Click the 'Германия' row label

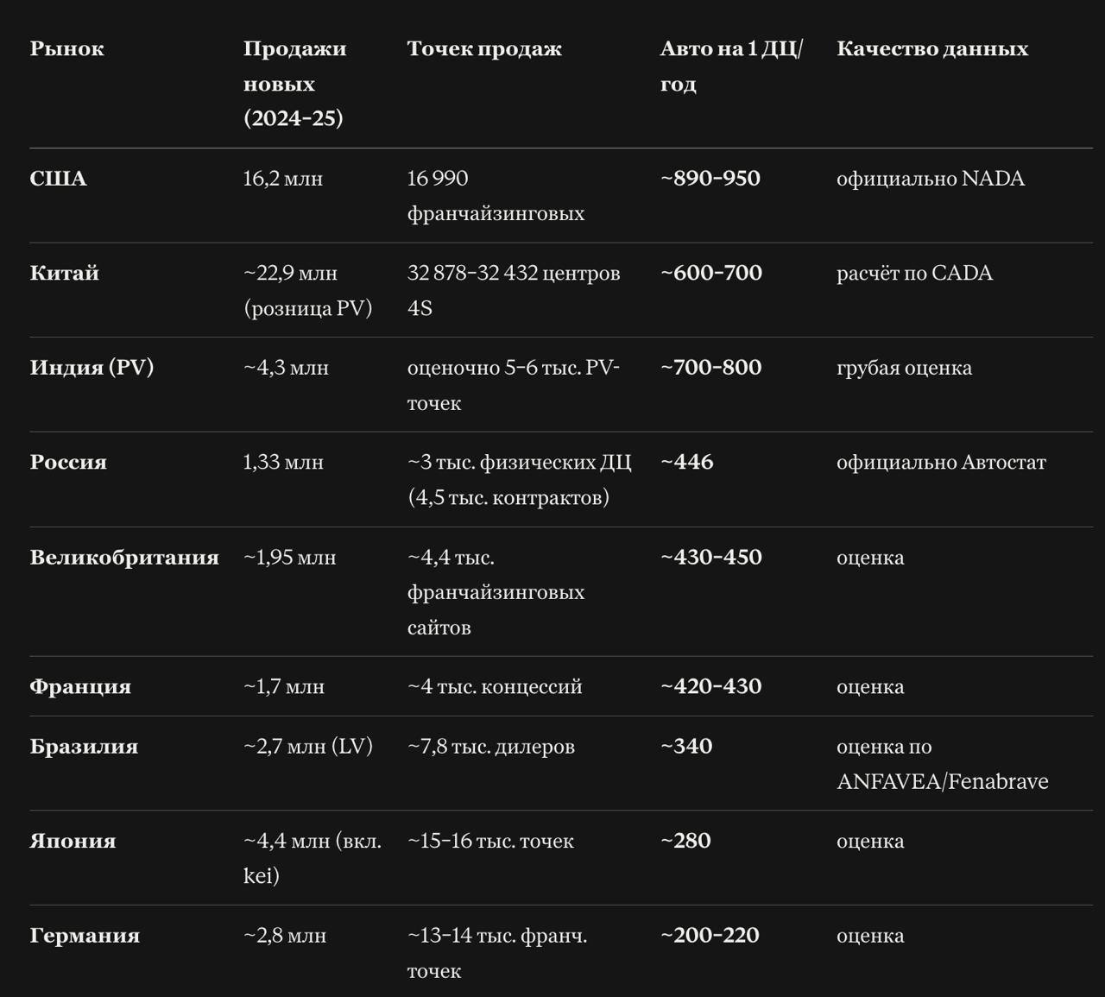click(x=85, y=936)
